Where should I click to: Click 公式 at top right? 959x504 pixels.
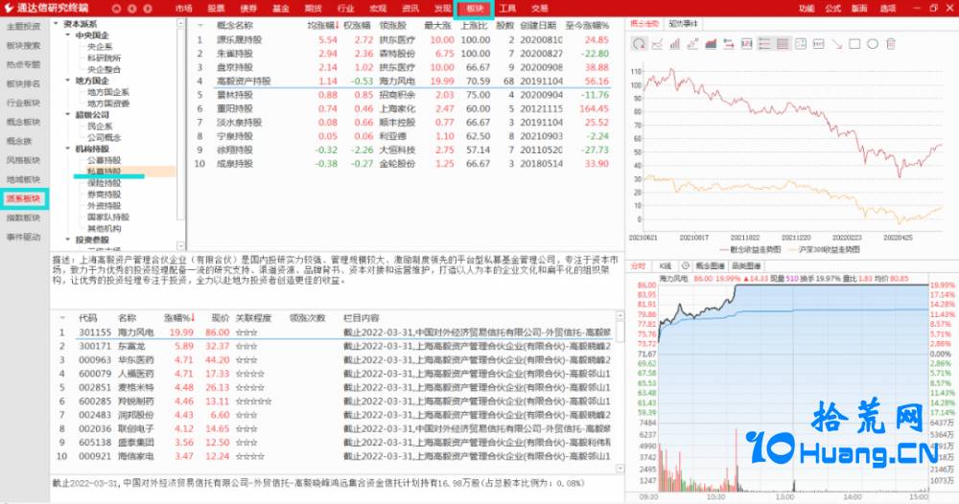pyautogui.click(x=833, y=9)
